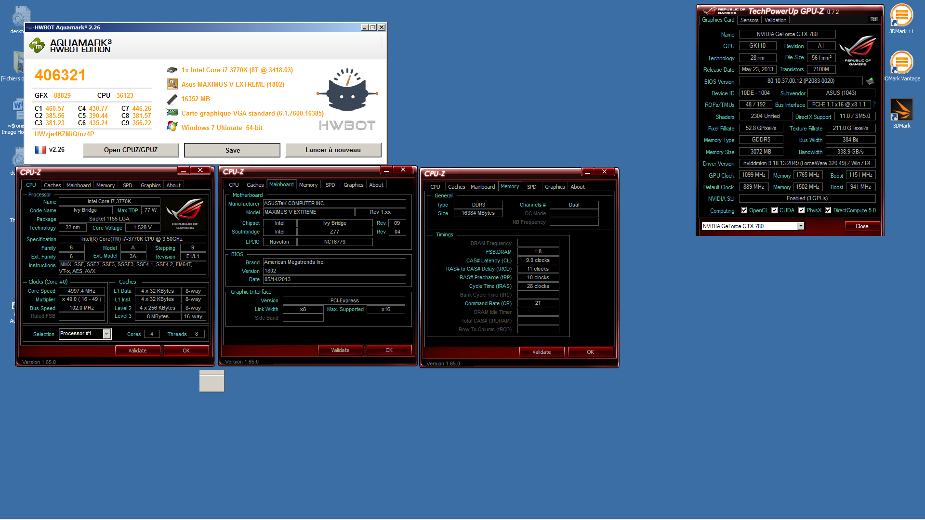Click the Link Width x8 value

click(303, 309)
